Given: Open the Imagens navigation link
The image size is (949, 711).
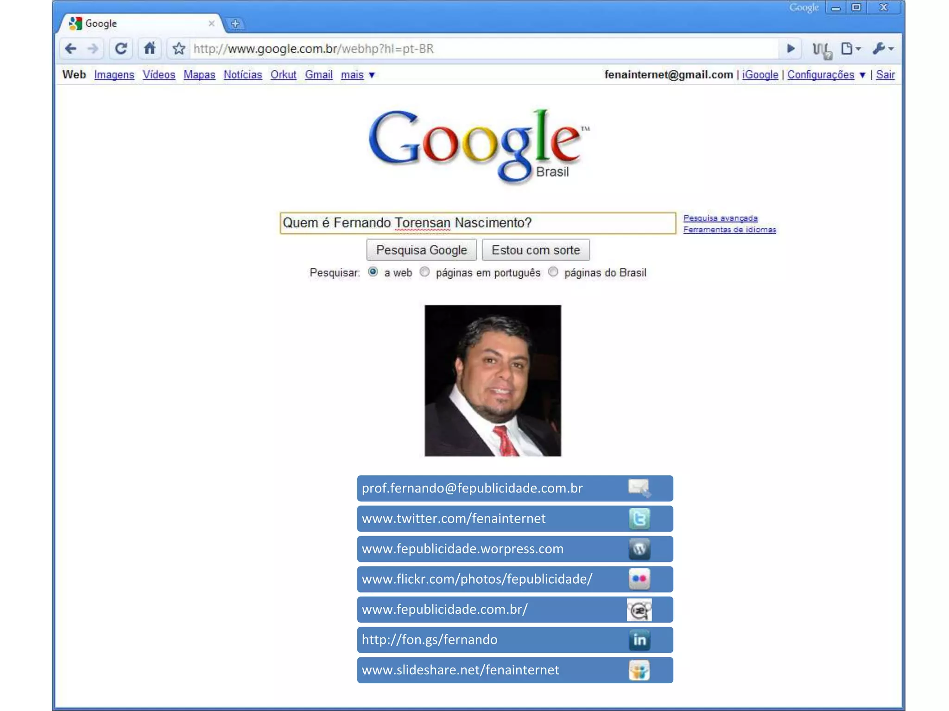Looking at the screenshot, I should pos(114,75).
